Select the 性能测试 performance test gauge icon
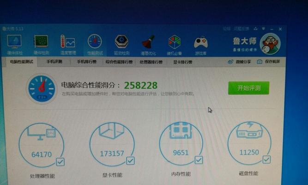 coord(95,41)
